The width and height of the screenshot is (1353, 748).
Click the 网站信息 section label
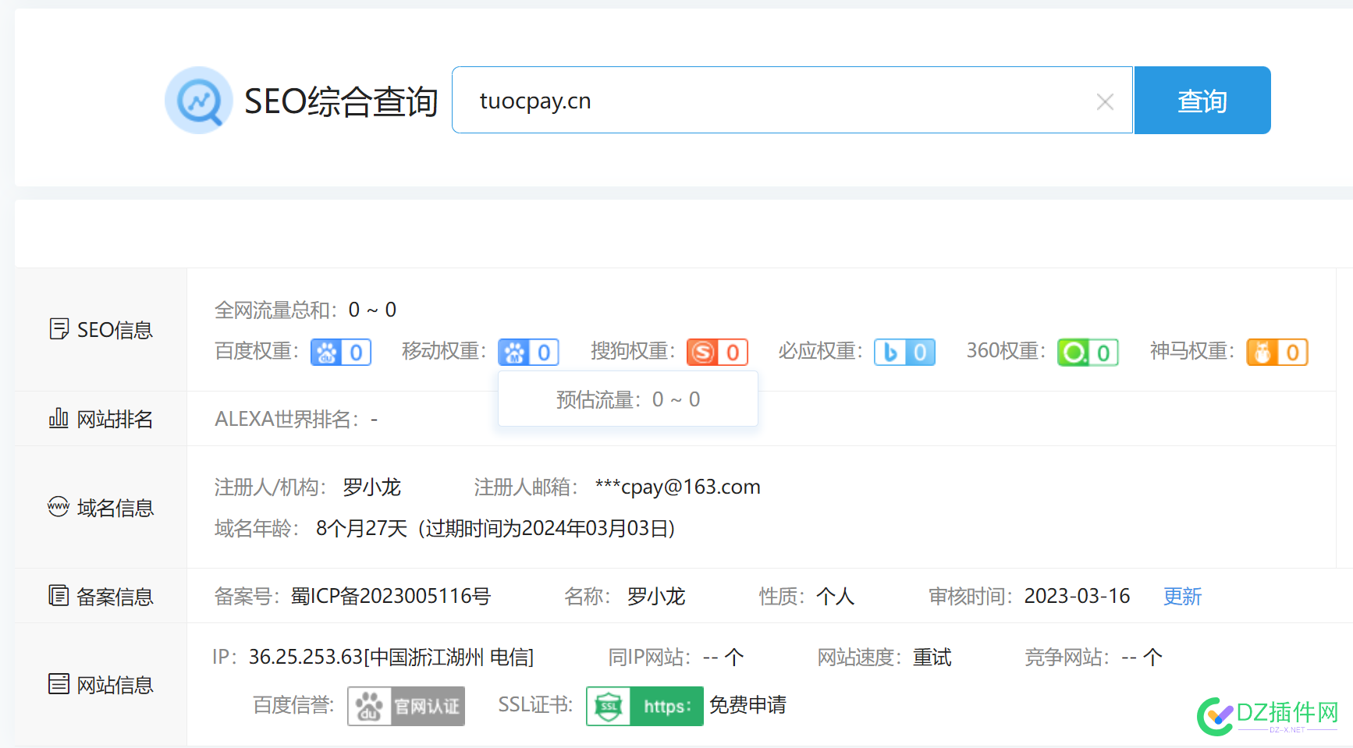pos(115,685)
